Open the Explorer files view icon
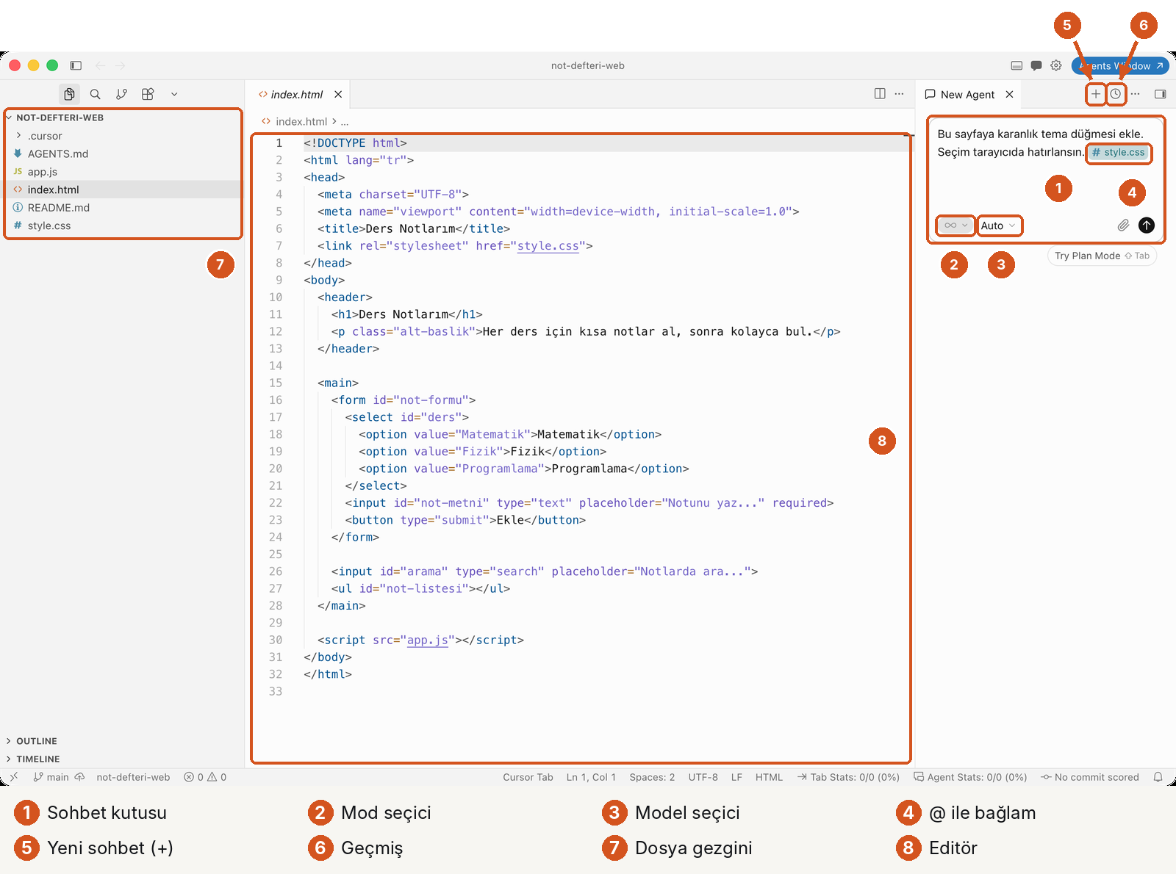Screen dimensions: 1176x874 pyautogui.click(x=69, y=94)
